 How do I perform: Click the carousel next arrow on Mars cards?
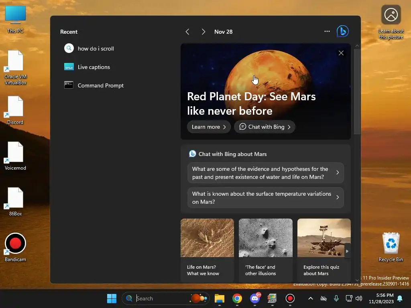tap(347, 251)
